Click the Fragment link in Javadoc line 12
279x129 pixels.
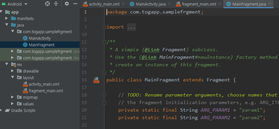[x=174, y=50]
